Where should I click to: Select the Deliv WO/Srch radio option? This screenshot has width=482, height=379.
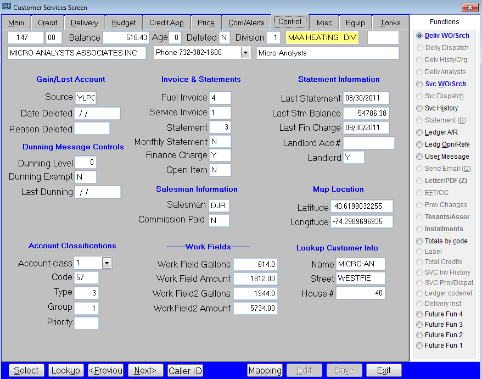tap(420, 36)
